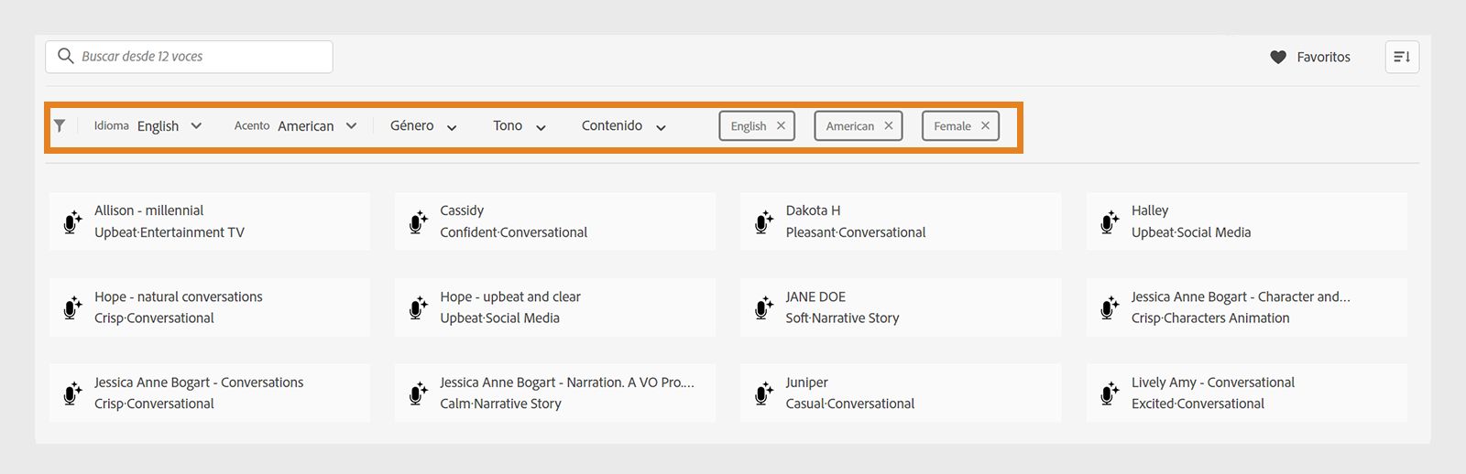Click the voice icon beside Cassidy
The image size is (1466, 474).
pyautogui.click(x=419, y=221)
